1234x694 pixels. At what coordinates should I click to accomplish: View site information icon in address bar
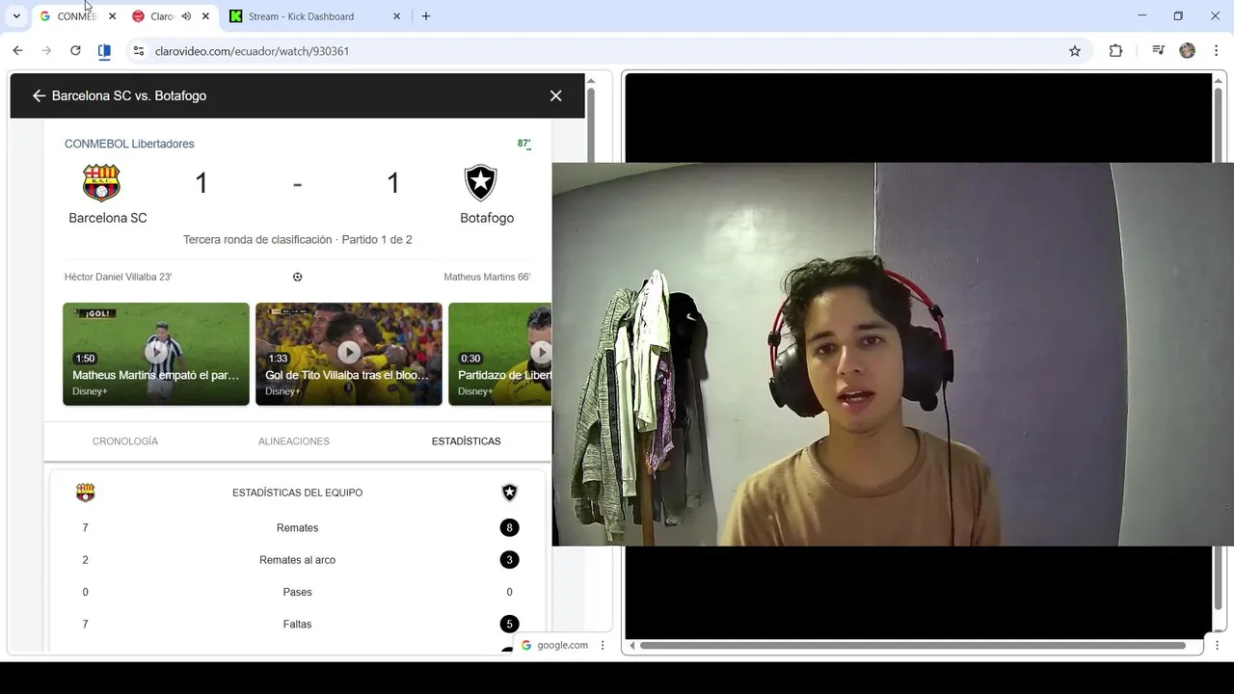click(x=139, y=51)
